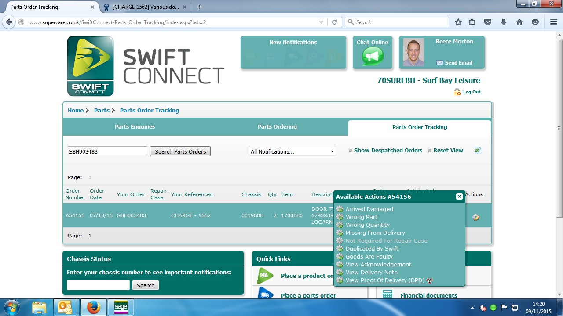Open the Chat Online megaphone icon
The width and height of the screenshot is (563, 316).
pos(373,57)
